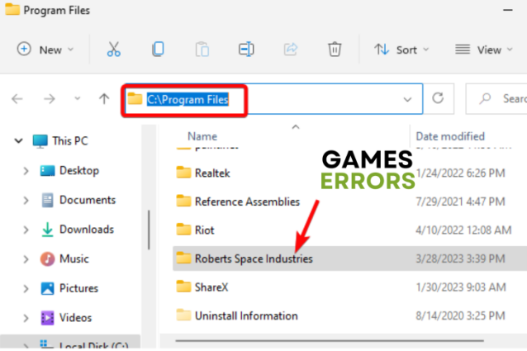Collapse the This PC tree node
The image size is (527, 351).
(x=19, y=141)
